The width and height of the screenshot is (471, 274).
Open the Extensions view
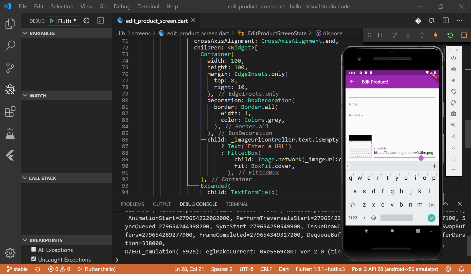(10, 112)
